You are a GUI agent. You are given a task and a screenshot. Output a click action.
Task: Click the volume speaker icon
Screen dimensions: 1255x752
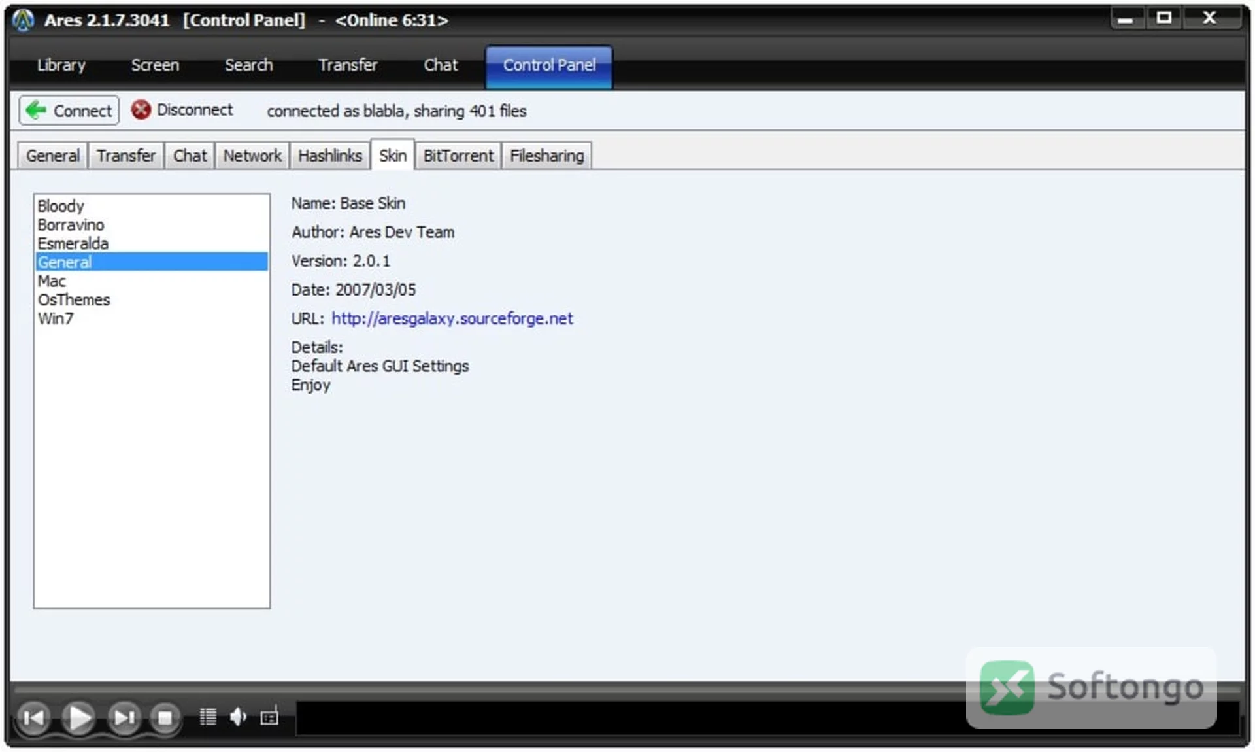(x=238, y=717)
